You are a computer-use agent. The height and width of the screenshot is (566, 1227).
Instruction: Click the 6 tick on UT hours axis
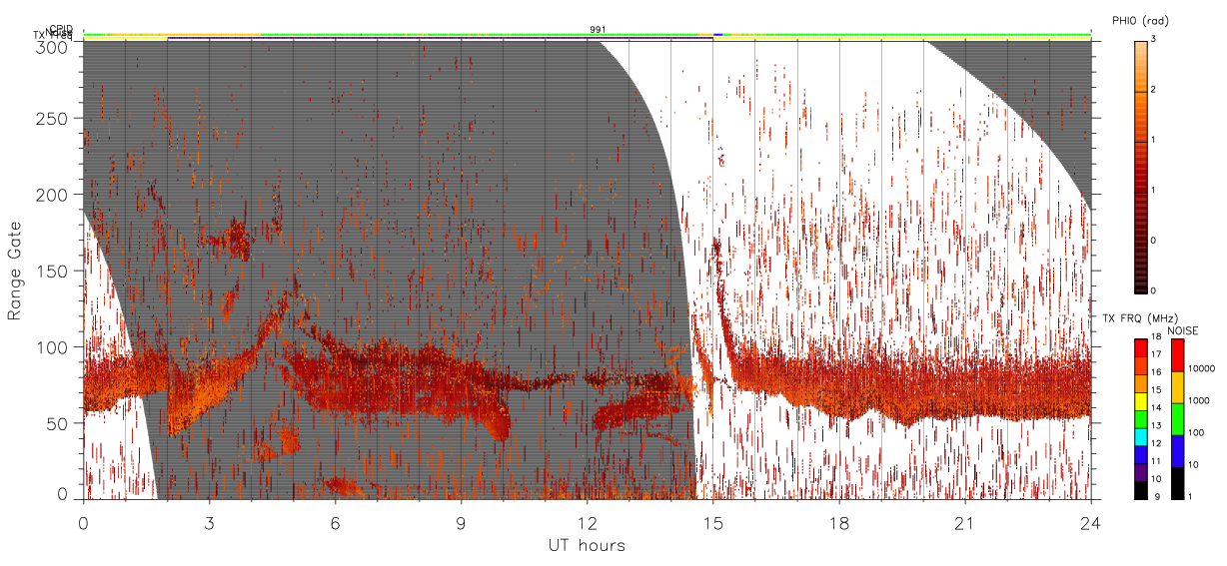[335, 522]
